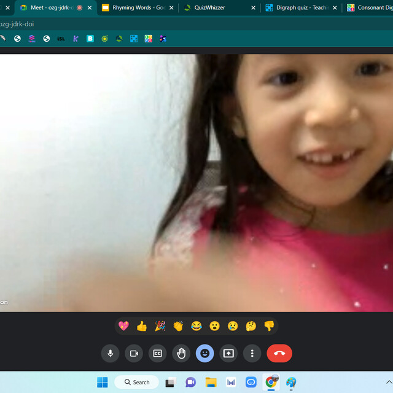
Task: Close the emoji reactions bar
Action: (205, 353)
